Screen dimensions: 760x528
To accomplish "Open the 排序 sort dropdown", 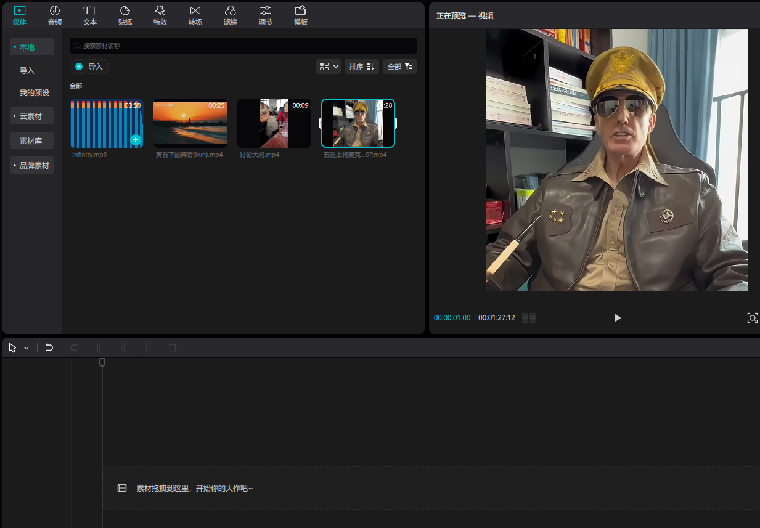I will pyautogui.click(x=362, y=67).
